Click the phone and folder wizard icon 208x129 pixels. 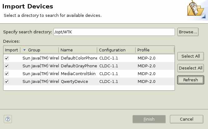coord(196,9)
